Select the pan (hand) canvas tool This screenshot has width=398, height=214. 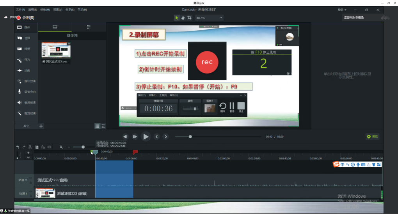(183, 18)
